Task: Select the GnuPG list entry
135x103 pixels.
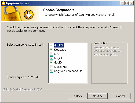Action: pos(59,45)
